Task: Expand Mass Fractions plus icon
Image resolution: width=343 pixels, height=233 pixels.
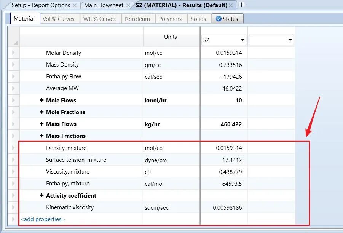Action: (x=41, y=136)
